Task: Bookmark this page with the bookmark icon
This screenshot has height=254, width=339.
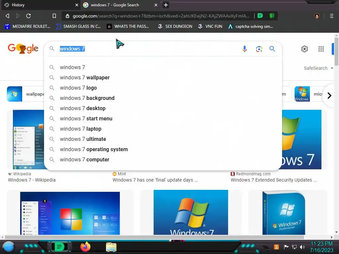Action: pyautogui.click(x=54, y=16)
